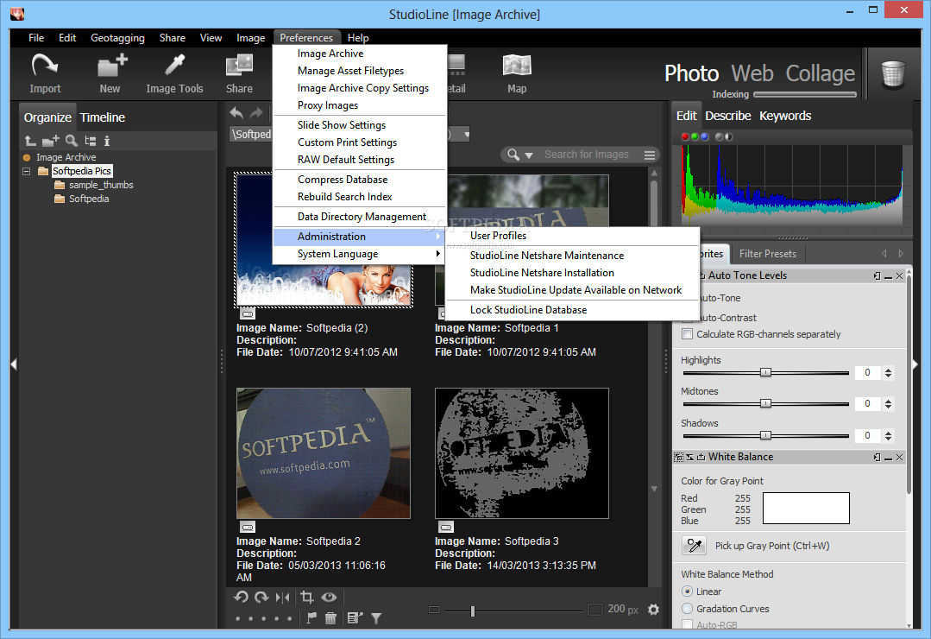Screen dimensions: 931x639
Task: Enable Calculate RGB-channels separately checkbox
Action: coord(687,334)
